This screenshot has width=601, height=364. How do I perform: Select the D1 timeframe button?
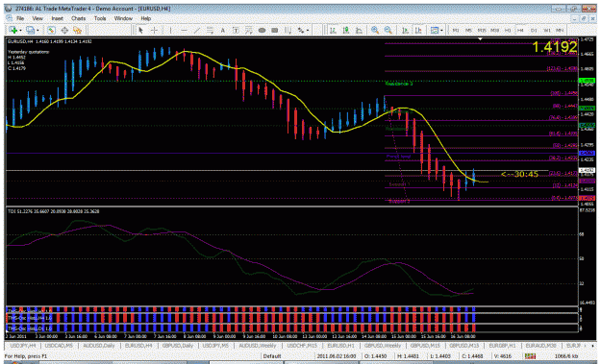coord(534,30)
